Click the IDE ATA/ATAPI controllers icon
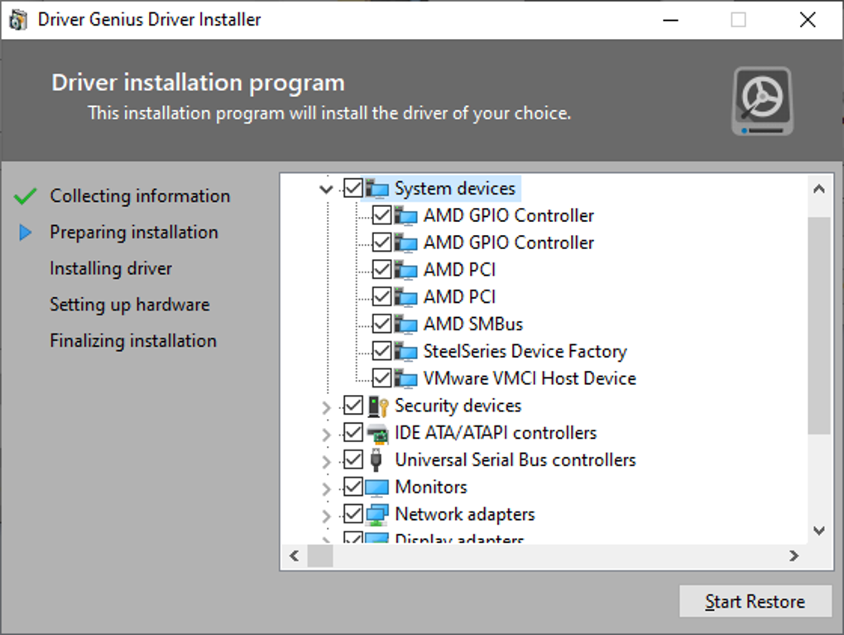 tap(378, 433)
